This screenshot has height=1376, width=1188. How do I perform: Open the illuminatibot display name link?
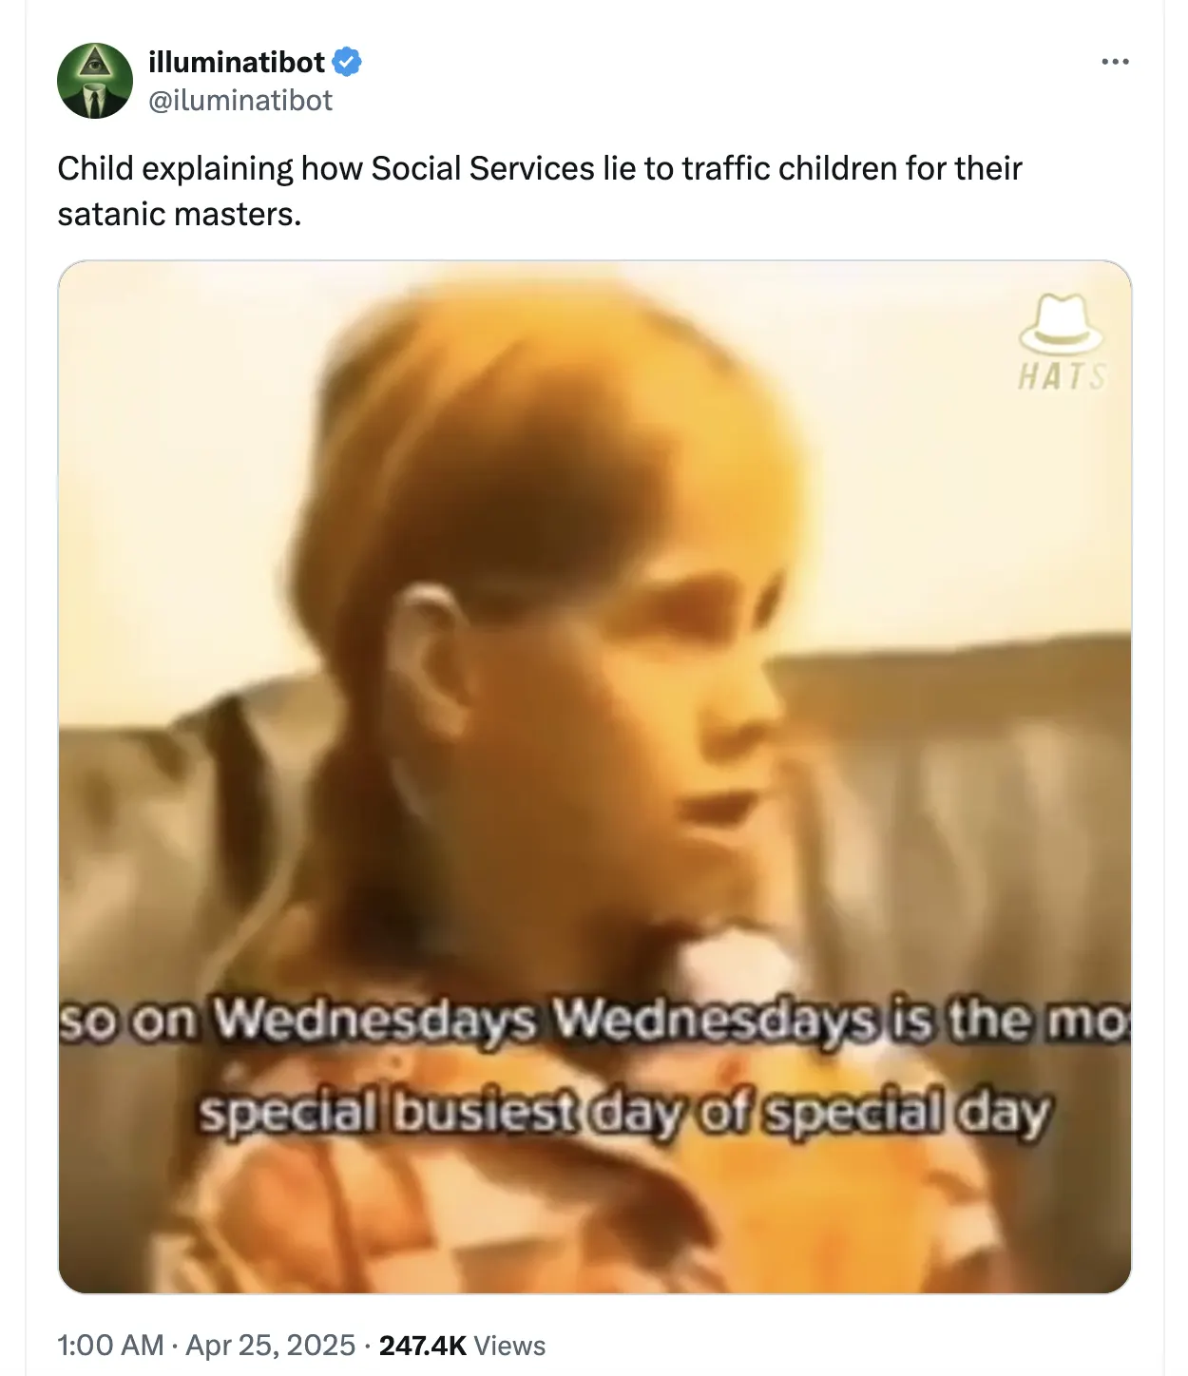(x=237, y=63)
